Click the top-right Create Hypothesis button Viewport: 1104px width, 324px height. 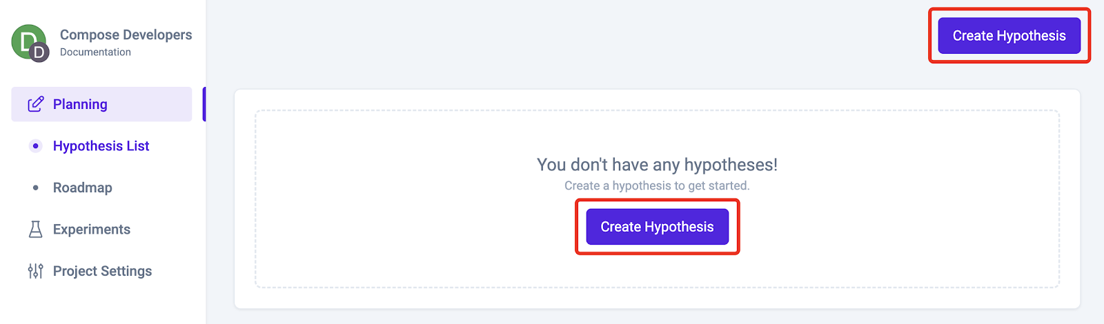pyautogui.click(x=1009, y=36)
